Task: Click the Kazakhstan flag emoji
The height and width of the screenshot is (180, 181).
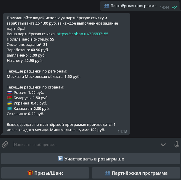Action: click(9, 109)
